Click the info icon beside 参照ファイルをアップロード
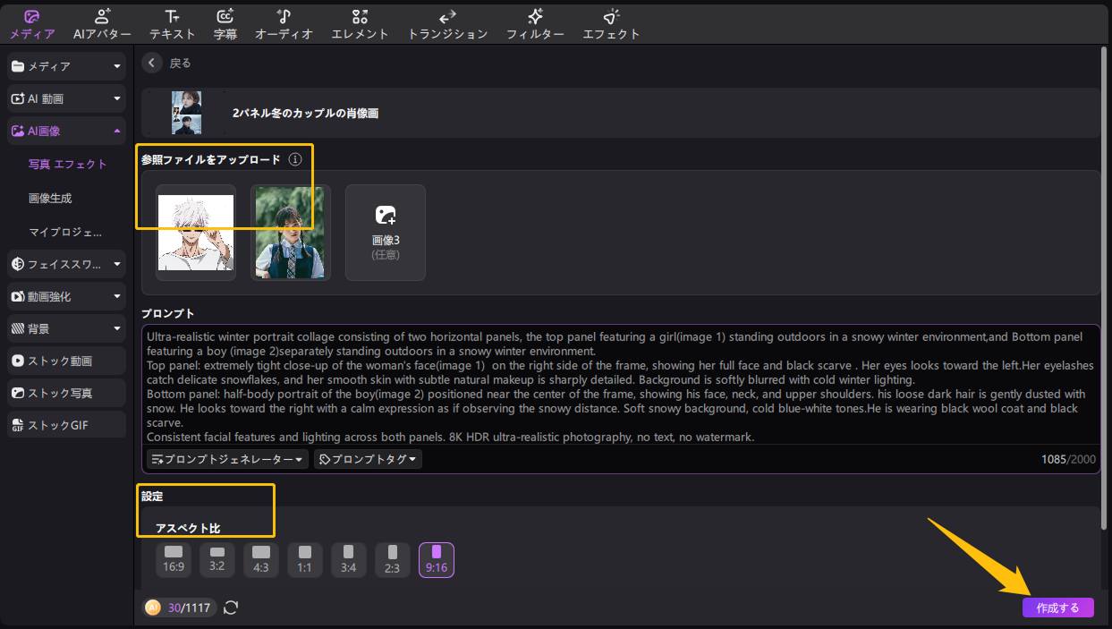 coord(295,159)
